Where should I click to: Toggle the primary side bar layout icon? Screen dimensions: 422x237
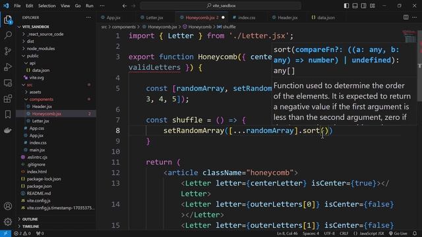coord(346,6)
